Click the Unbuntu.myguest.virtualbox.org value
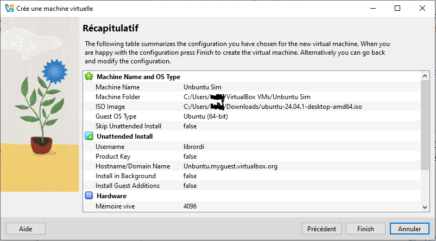436x241 pixels. (x=230, y=166)
